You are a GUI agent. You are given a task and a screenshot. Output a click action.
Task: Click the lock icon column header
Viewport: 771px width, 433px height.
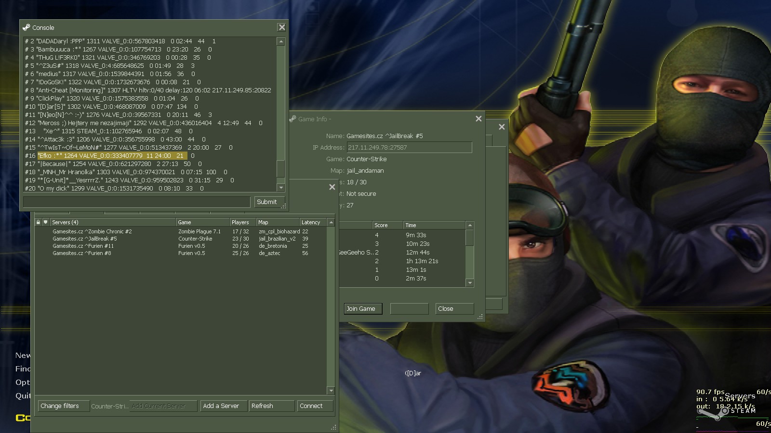tap(38, 222)
